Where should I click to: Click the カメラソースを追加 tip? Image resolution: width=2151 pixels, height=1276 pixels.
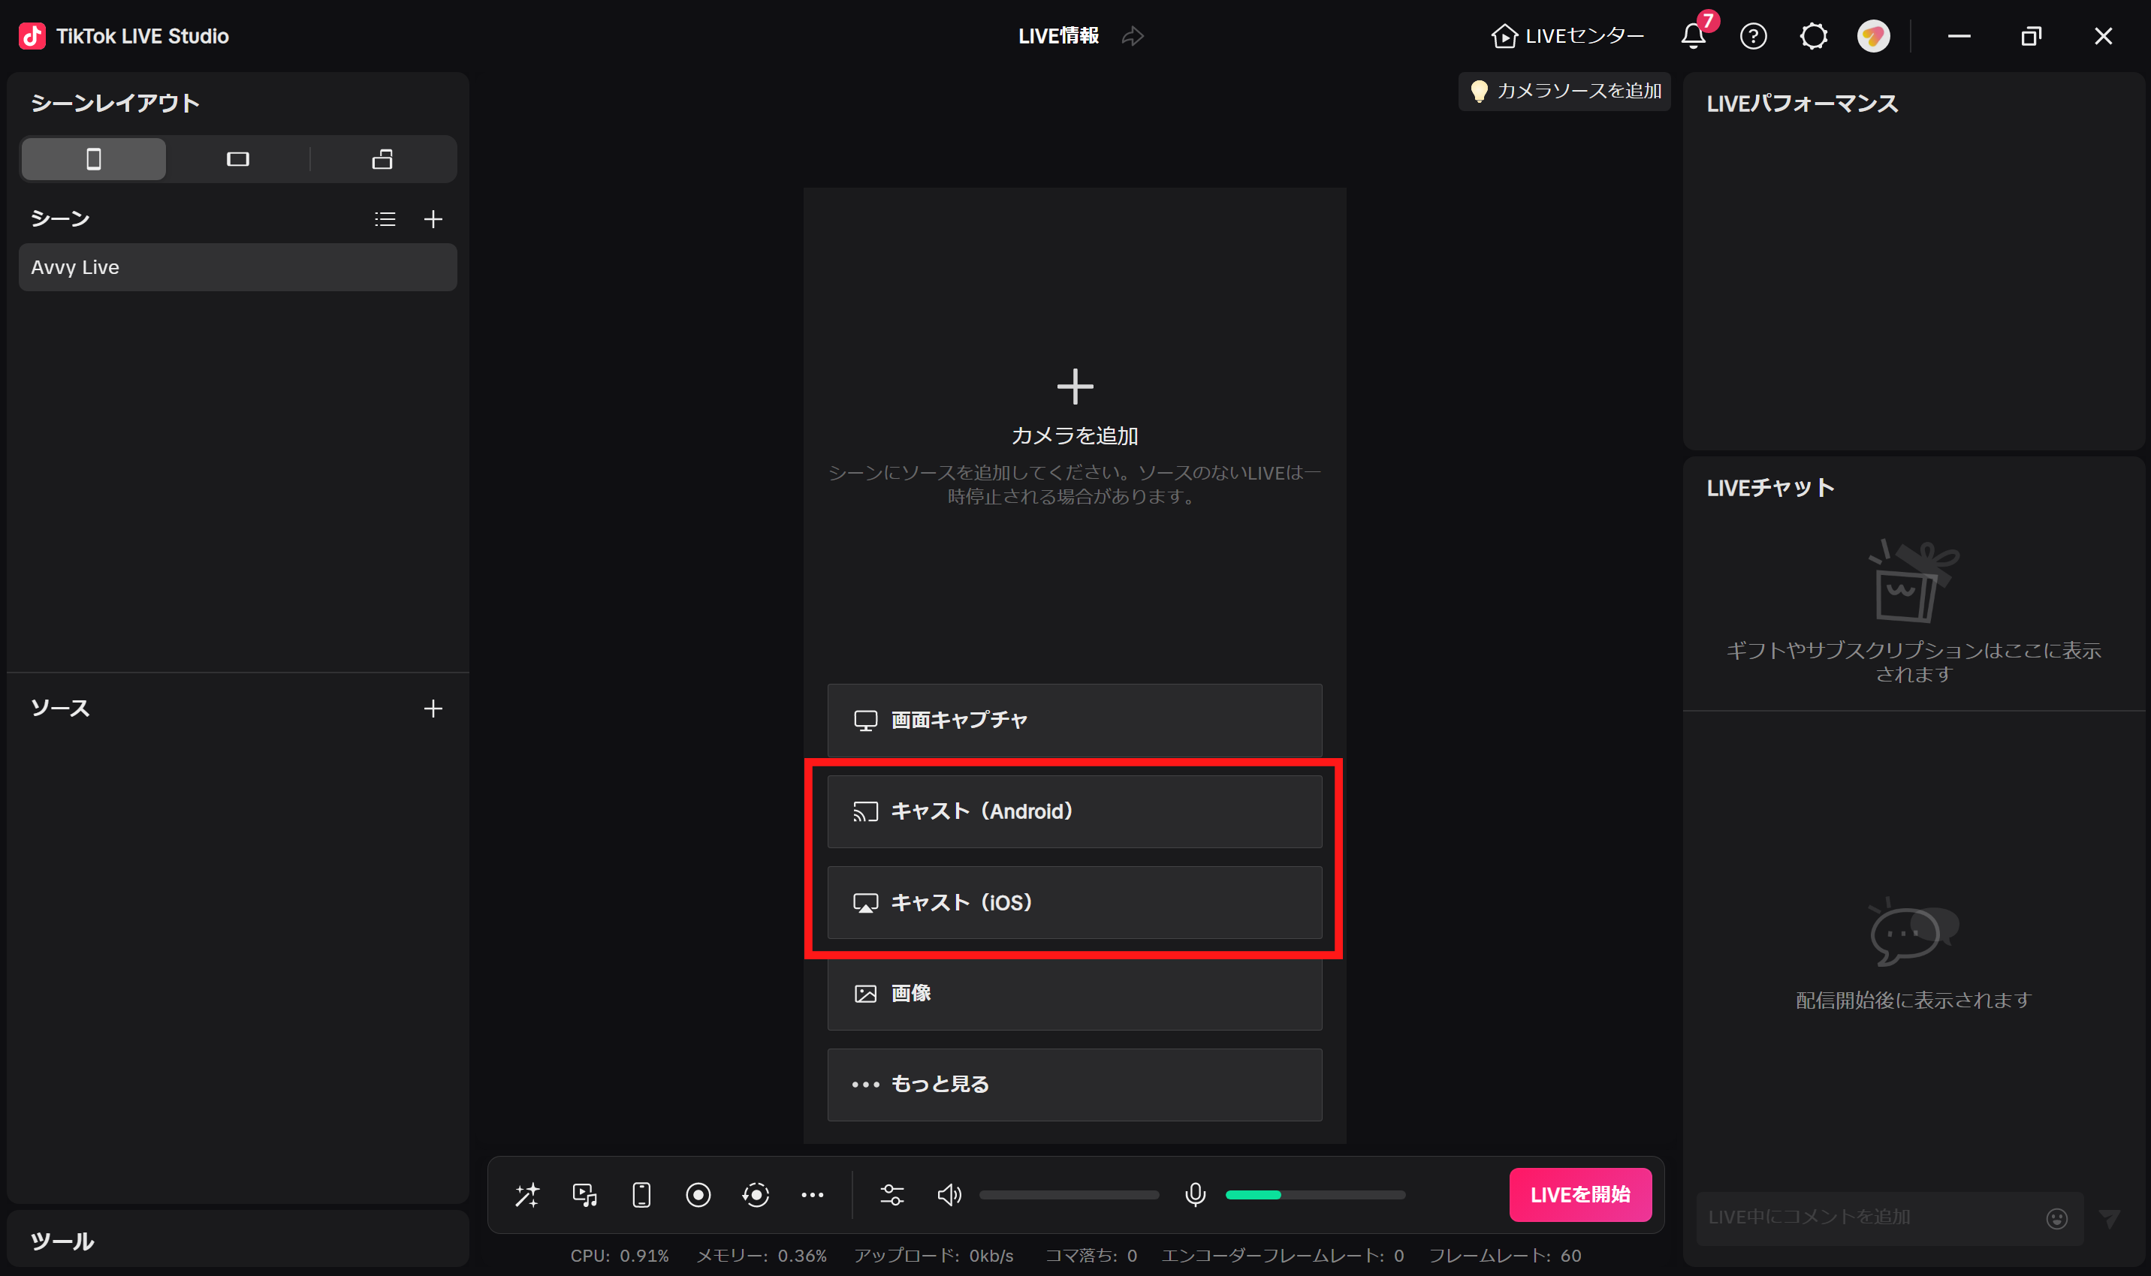tap(1564, 91)
